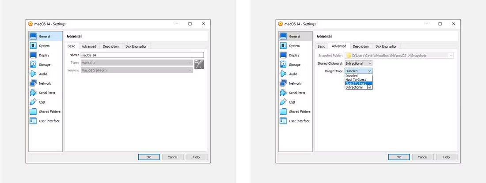Open Type dropdown showing Mac OS X
The height and width of the screenshot is (183, 486).
click(x=137, y=63)
